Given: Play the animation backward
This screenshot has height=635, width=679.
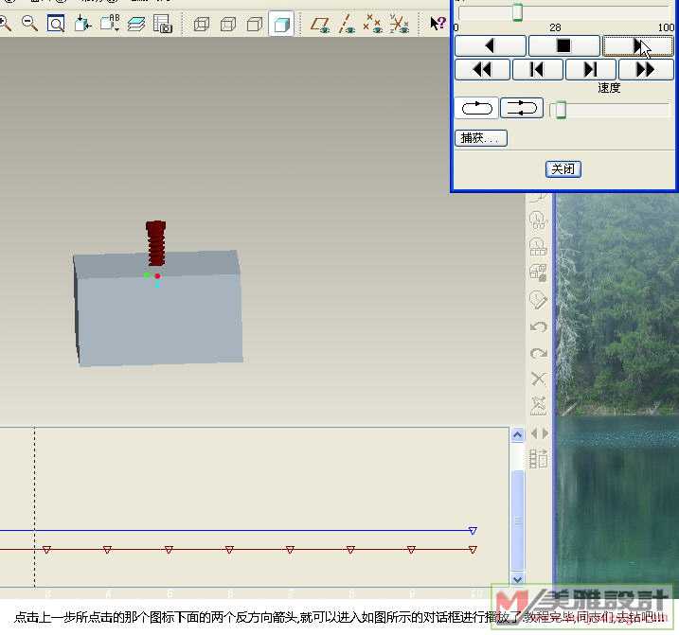Looking at the screenshot, I should 490,45.
